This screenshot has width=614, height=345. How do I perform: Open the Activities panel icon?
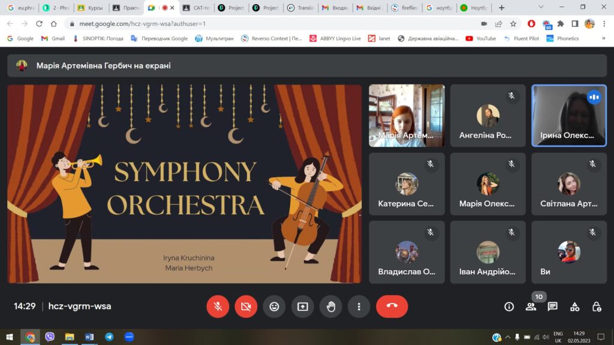574,307
